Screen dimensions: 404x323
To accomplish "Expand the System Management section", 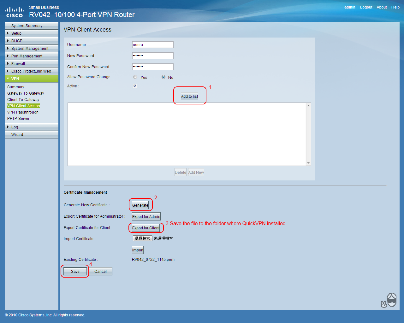I will pyautogui.click(x=32, y=49).
